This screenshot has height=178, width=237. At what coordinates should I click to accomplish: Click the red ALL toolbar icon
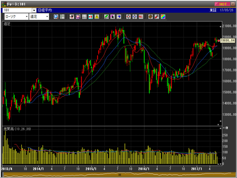[141, 17]
